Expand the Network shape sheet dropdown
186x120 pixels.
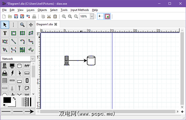[32, 59]
